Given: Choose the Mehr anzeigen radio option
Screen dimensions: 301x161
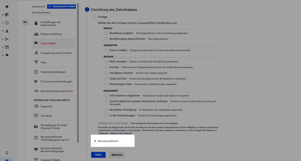Looking at the screenshot, I should tap(106, 62).
